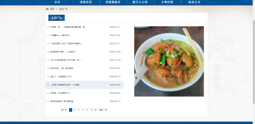This screenshot has width=255, height=124.
Task: Open the article dated 2024-12-17
Action: pos(68,27)
